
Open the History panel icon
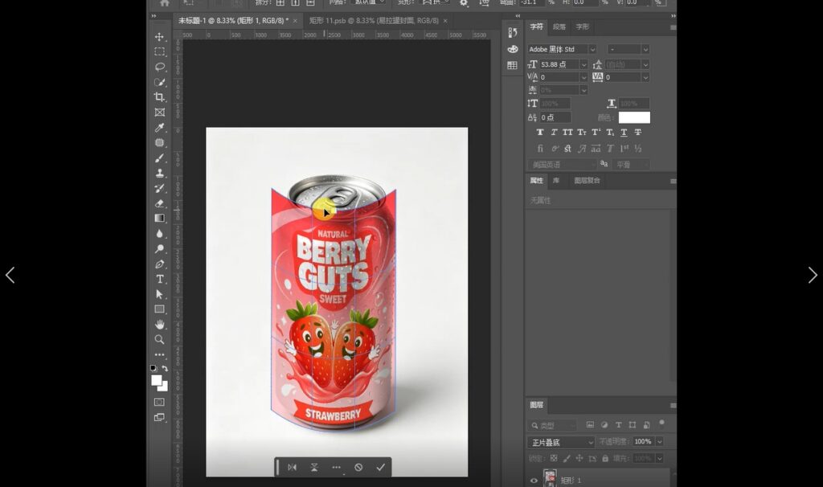click(x=512, y=32)
